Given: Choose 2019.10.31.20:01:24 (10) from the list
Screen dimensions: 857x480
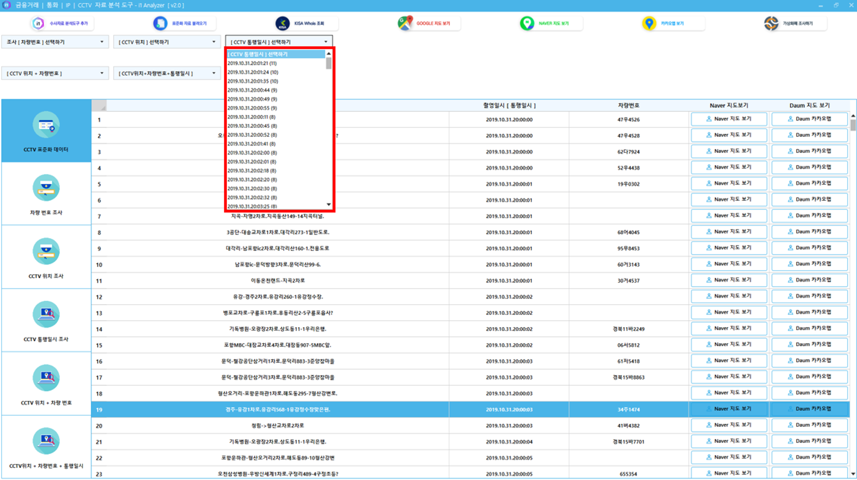Looking at the screenshot, I should point(276,72).
